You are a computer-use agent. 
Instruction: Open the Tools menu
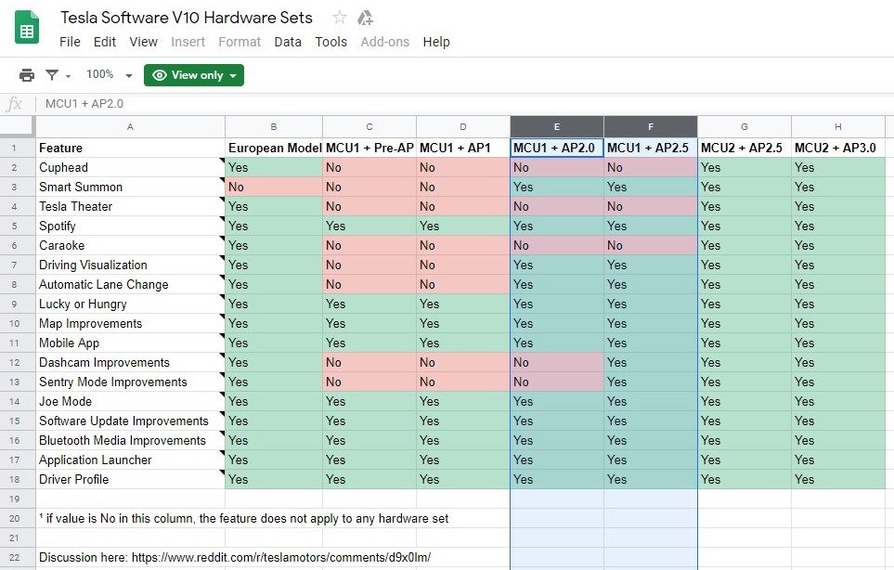click(330, 42)
